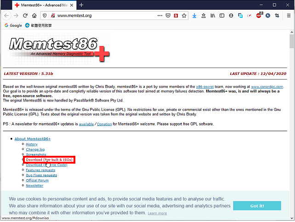Reload the current page

tap(25, 16)
